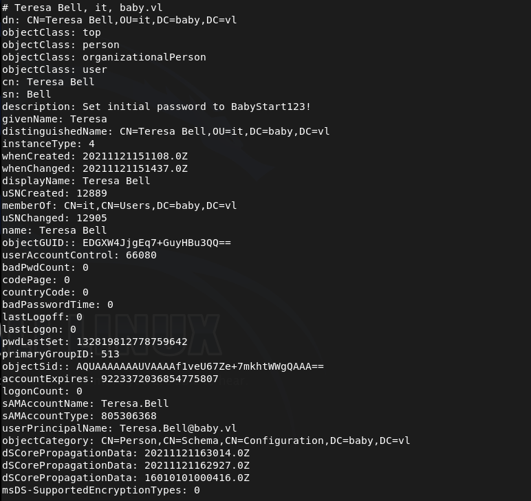Click the dn line at top
Image resolution: width=531 pixels, height=501 pixels.
tap(119, 20)
